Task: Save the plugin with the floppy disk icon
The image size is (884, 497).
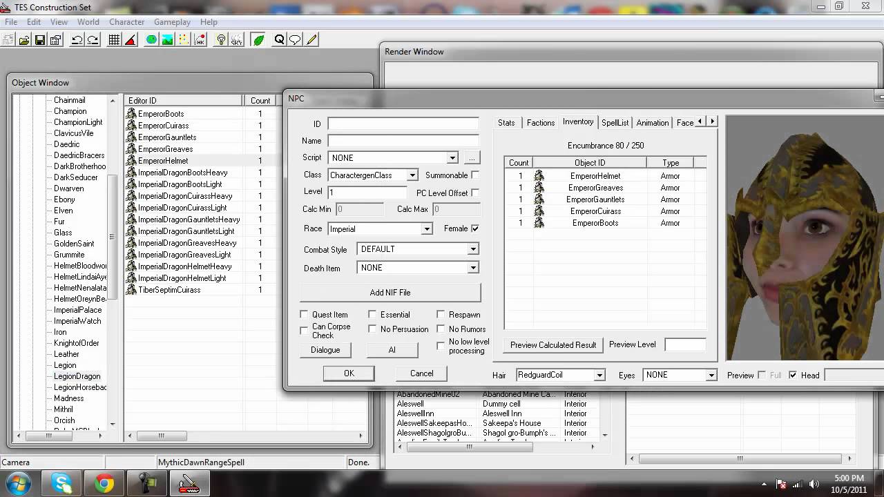Action: pyautogui.click(x=39, y=40)
